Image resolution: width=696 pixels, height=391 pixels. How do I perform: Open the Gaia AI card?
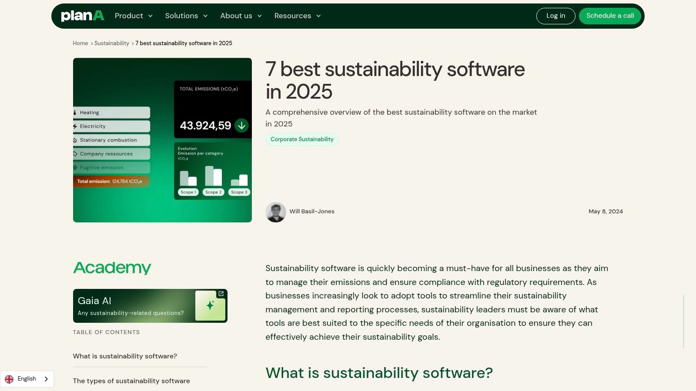(150, 306)
